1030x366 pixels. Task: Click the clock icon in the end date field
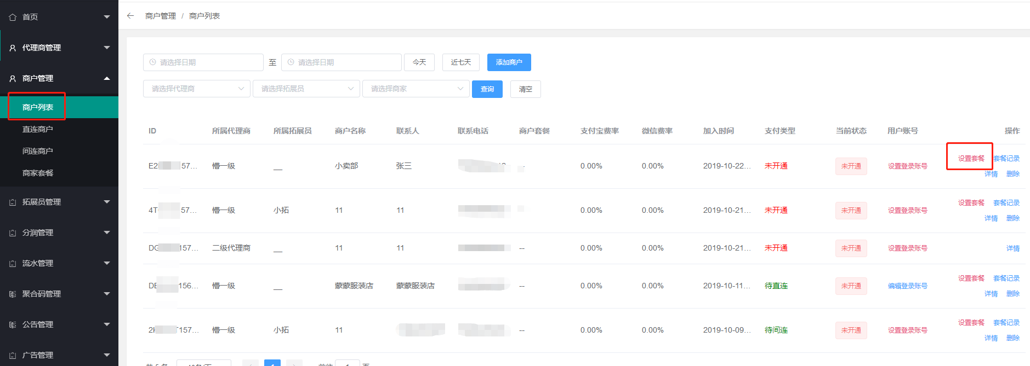point(291,62)
